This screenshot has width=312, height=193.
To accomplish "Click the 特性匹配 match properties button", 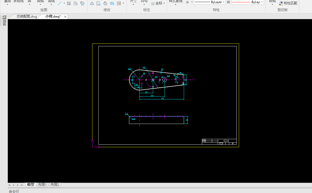I will [x=288, y=3].
